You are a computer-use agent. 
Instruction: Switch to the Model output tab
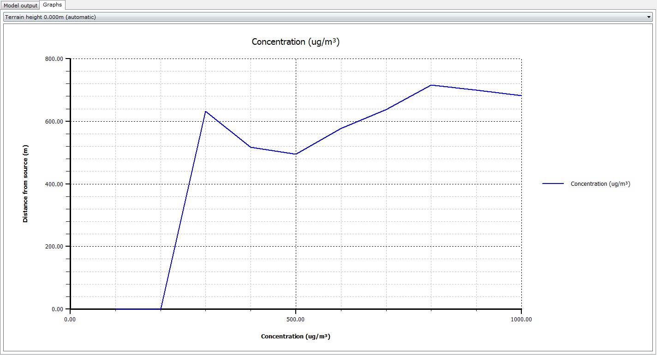pos(20,6)
